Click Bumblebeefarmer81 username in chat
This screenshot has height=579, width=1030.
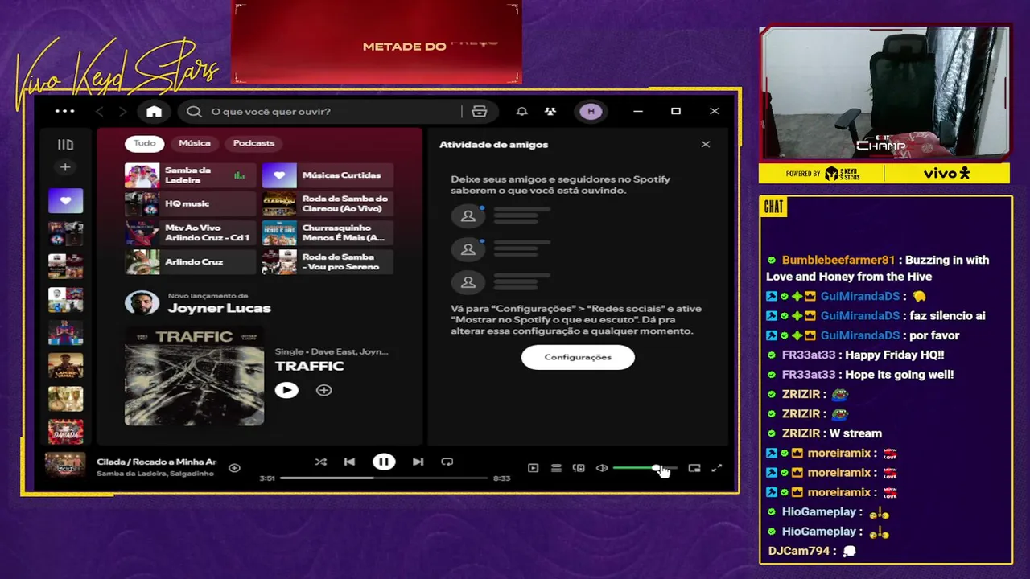point(838,261)
